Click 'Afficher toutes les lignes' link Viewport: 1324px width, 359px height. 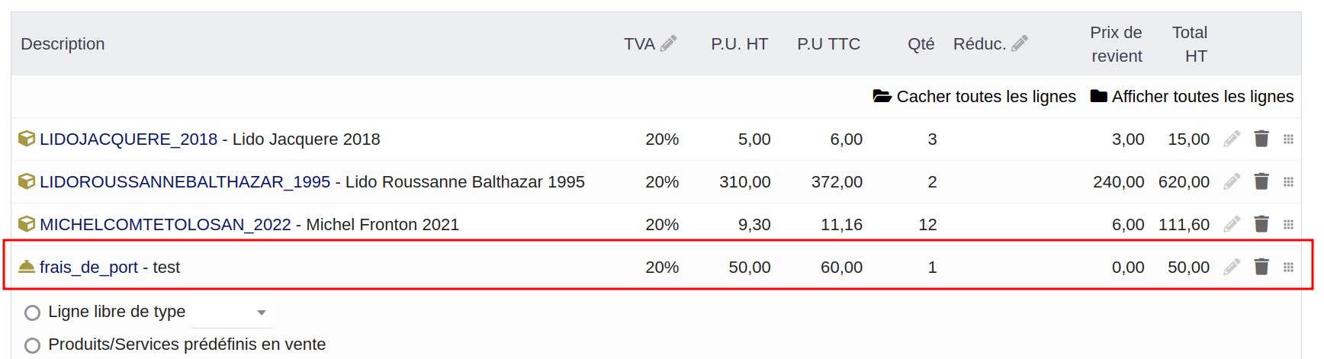[x=1192, y=97]
